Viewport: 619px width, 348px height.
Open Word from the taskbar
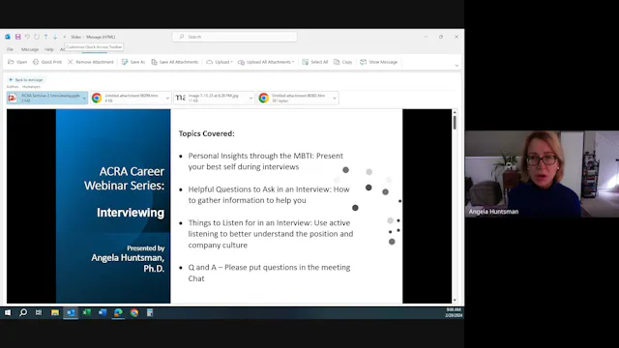(103, 312)
